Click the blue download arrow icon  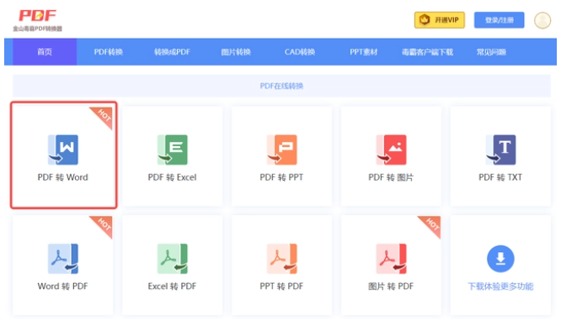coord(501,259)
